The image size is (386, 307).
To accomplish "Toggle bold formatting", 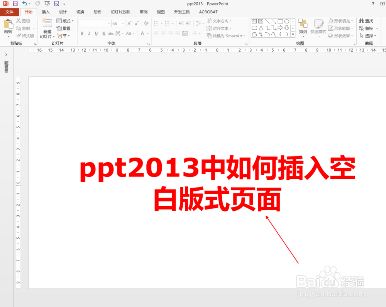I will 82,34.
